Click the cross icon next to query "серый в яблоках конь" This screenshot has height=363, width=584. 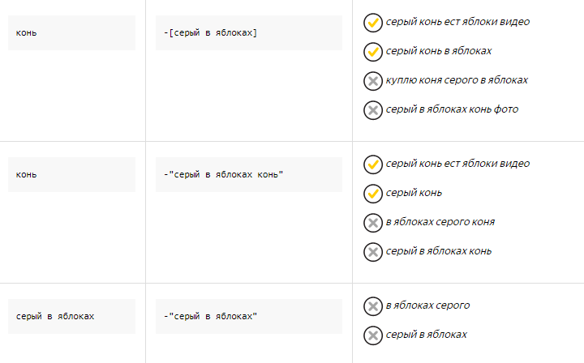[373, 252]
